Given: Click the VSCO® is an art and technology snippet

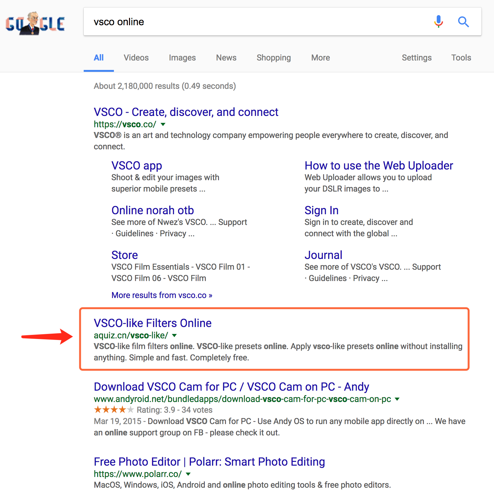Looking at the screenshot, I should tap(271, 141).
